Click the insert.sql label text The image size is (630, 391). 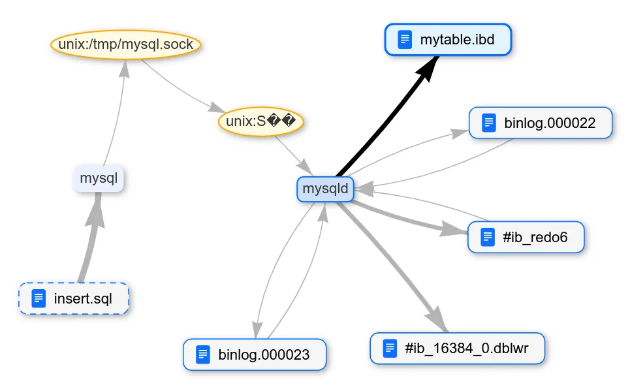[83, 300]
